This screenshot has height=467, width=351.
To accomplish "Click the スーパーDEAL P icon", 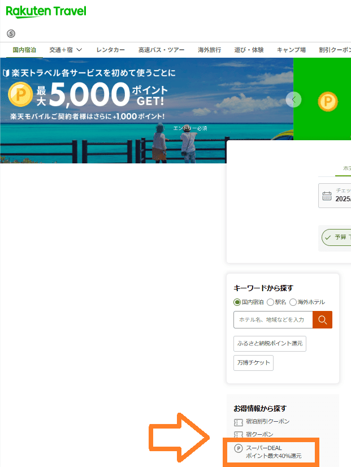I will 239,448.
